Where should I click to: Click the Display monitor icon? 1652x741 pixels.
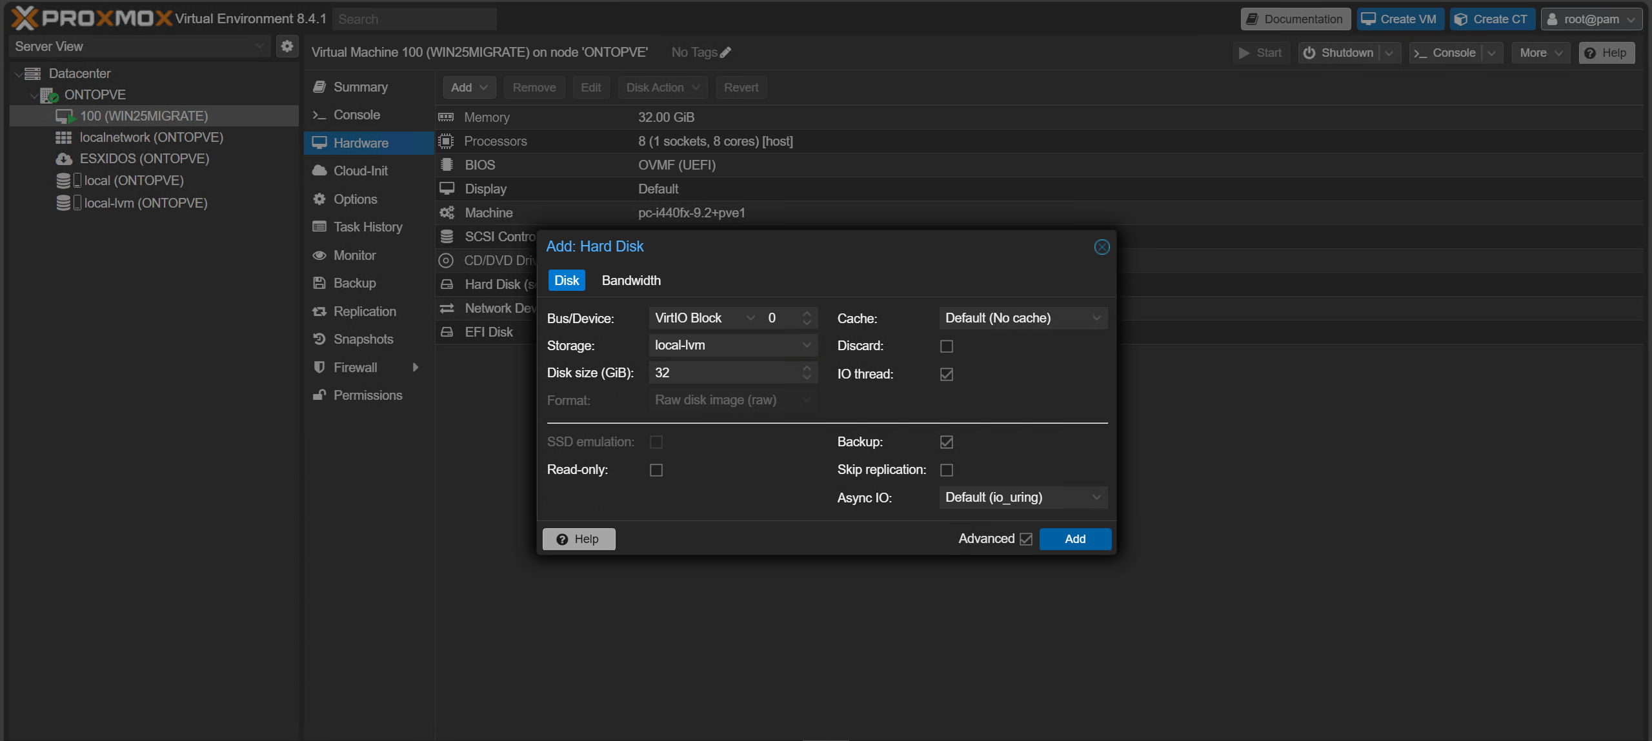point(447,188)
